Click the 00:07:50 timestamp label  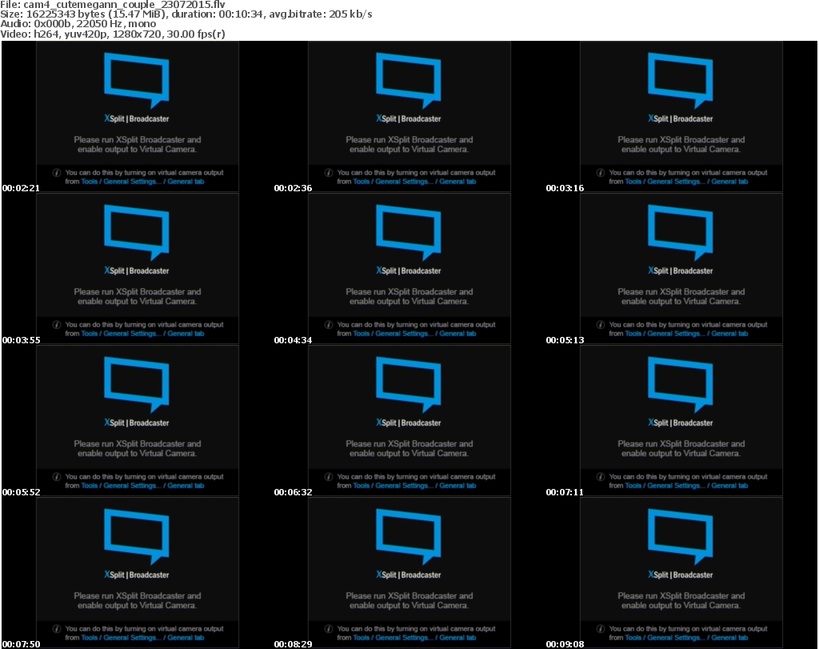click(21, 644)
